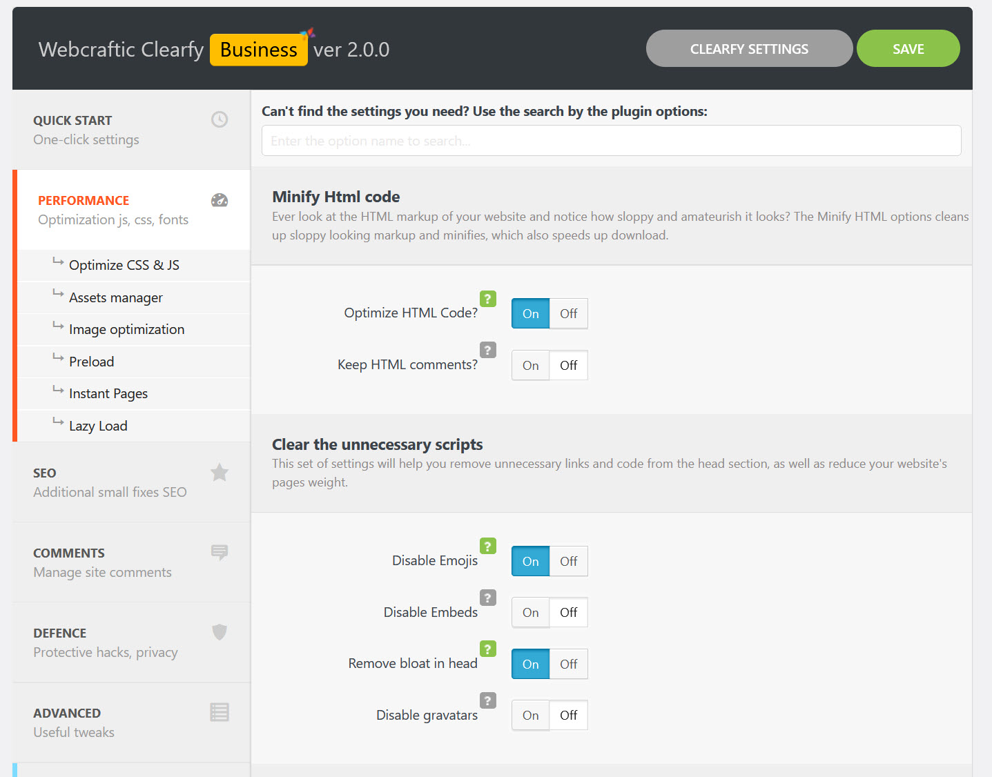Focus the plugin options search field
The width and height of the screenshot is (992, 777).
[611, 141]
